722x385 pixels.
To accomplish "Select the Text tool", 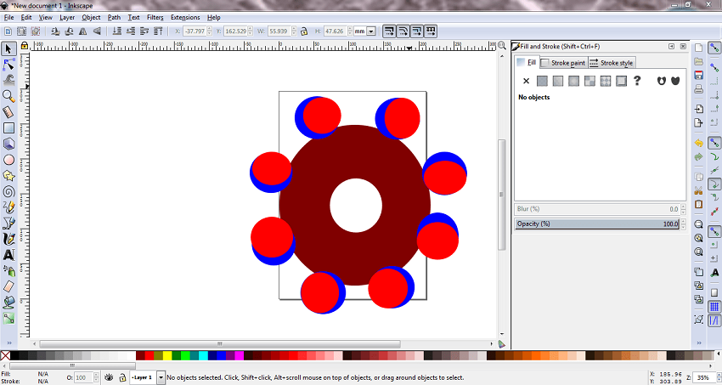I will pyautogui.click(x=8, y=255).
